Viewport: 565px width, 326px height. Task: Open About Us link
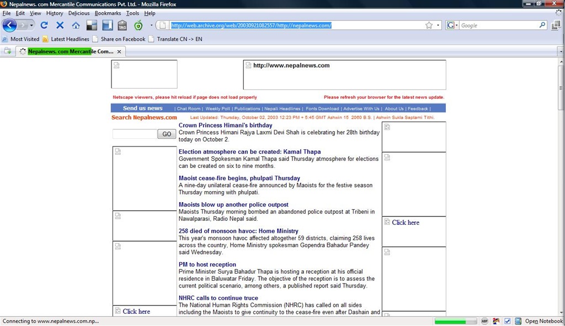point(394,108)
